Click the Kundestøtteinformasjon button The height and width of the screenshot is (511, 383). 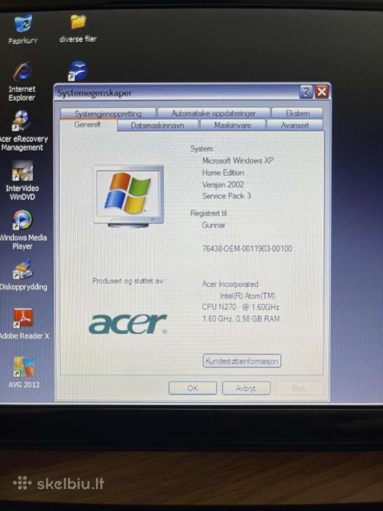pos(242,361)
